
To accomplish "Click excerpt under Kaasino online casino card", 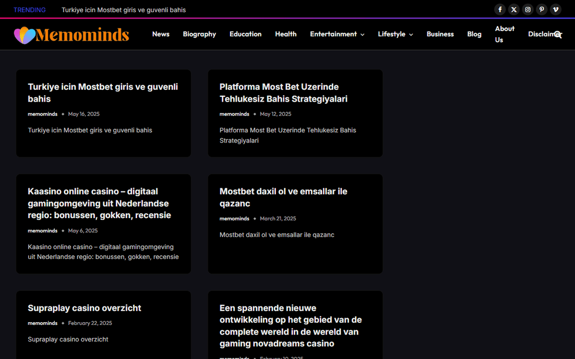I will tap(103, 252).
